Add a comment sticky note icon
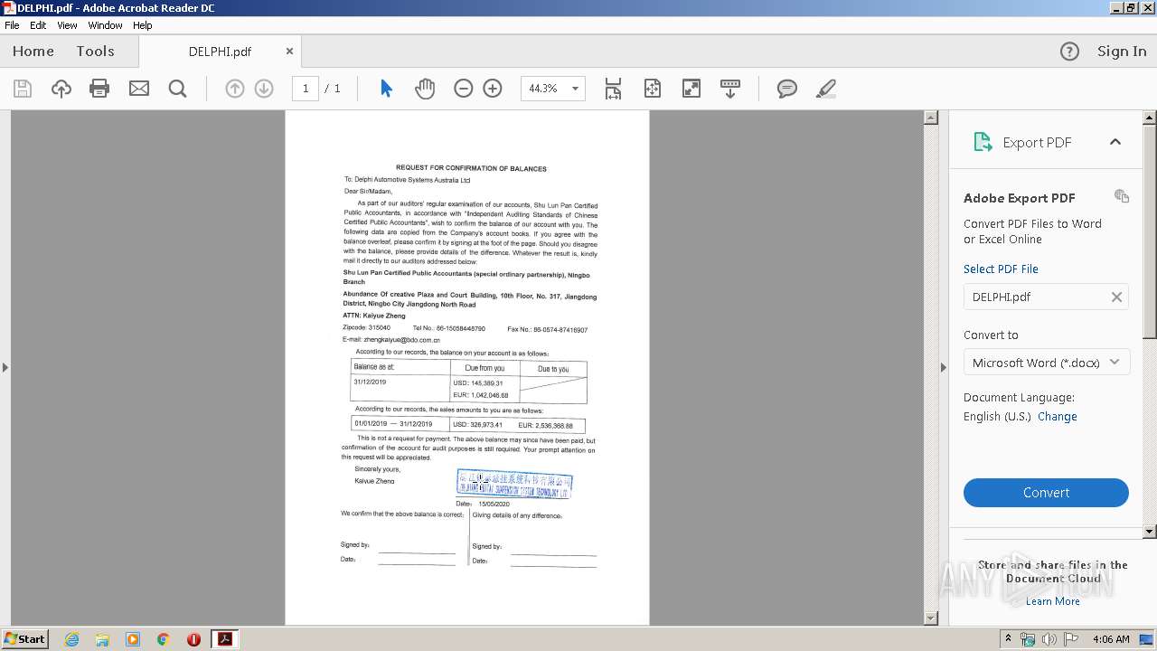The height and width of the screenshot is (651, 1157). point(787,89)
